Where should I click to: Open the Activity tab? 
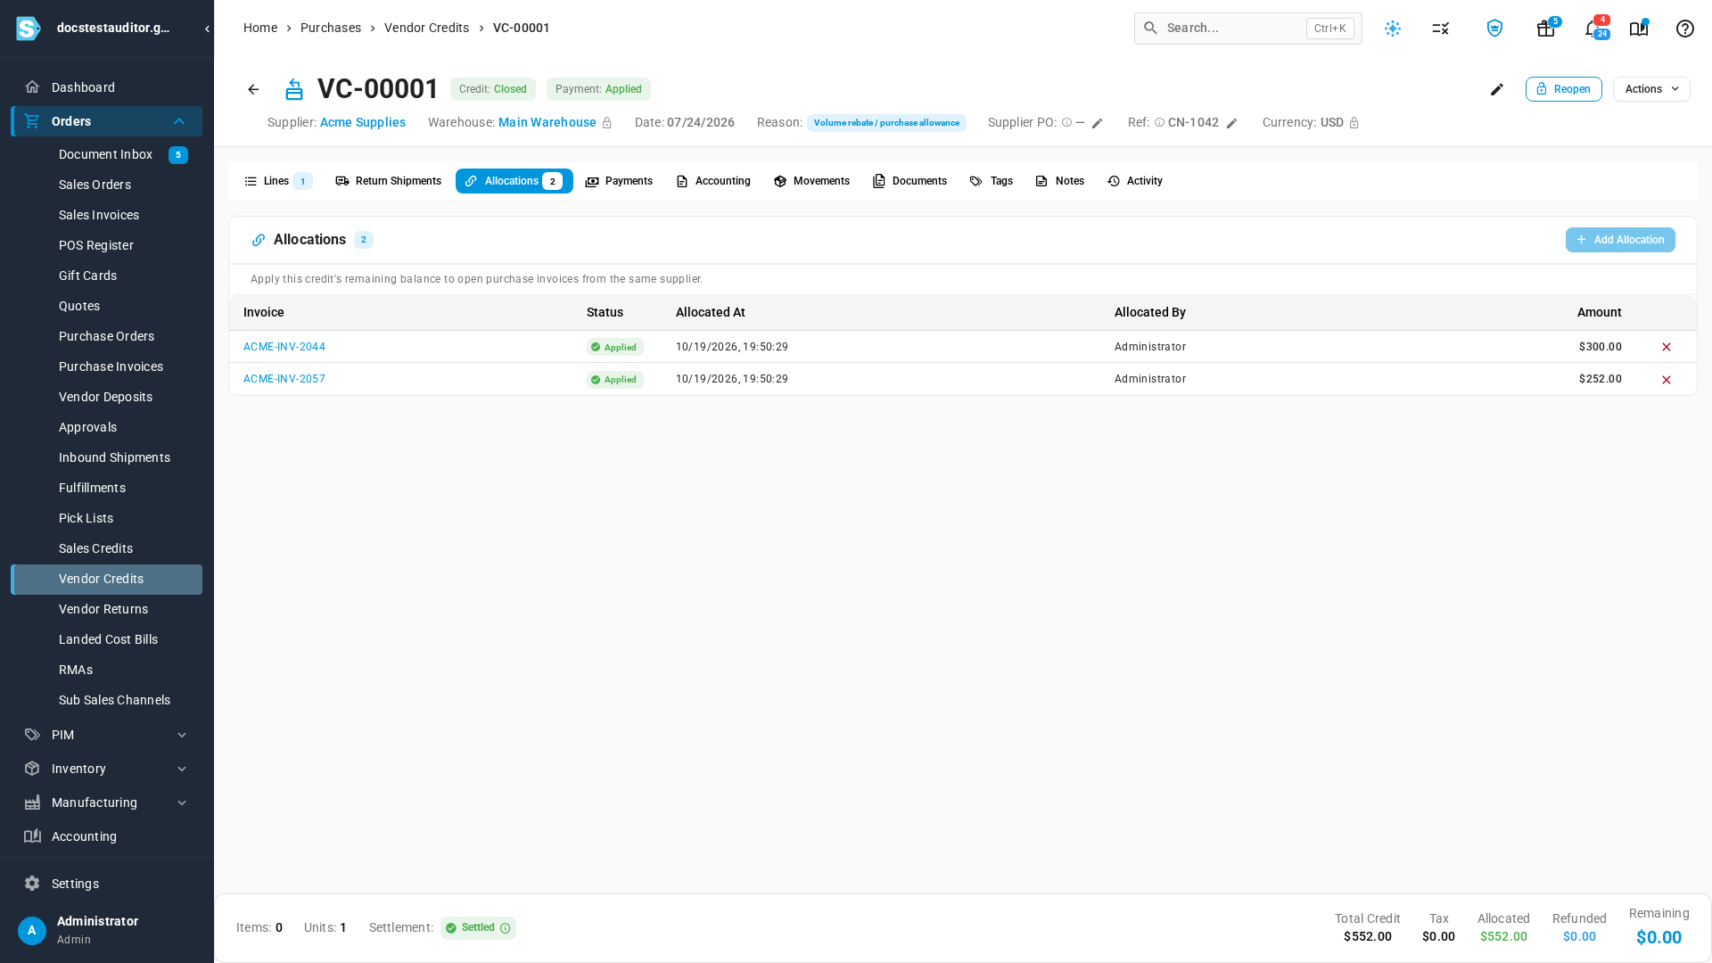coord(1135,181)
